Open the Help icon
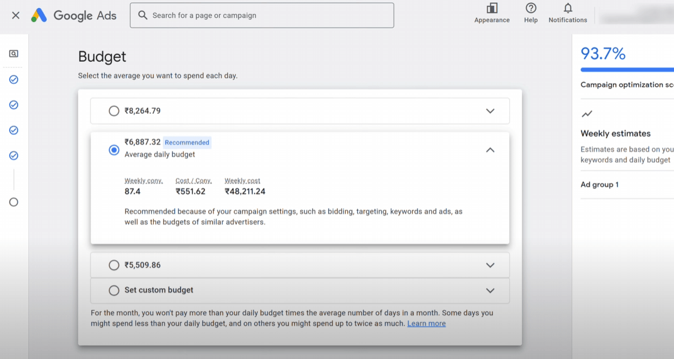The width and height of the screenshot is (674, 359). tap(531, 9)
